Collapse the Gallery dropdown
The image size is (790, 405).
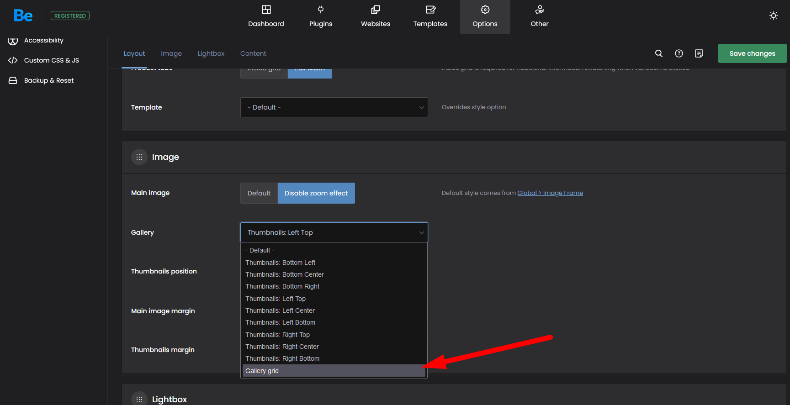(334, 232)
